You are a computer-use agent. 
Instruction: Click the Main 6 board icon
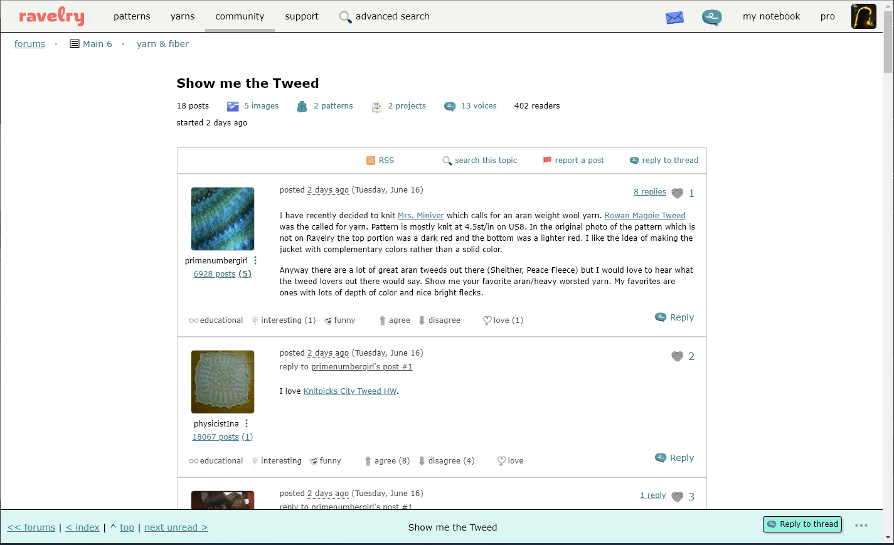click(x=75, y=44)
